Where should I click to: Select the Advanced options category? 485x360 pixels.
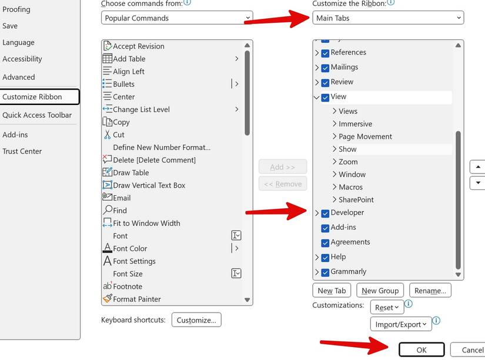click(x=19, y=77)
